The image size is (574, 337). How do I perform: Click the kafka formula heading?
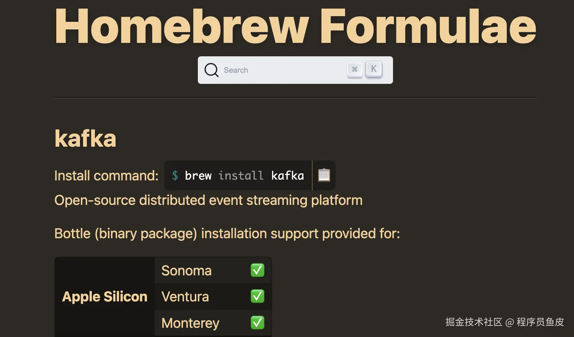coord(85,138)
